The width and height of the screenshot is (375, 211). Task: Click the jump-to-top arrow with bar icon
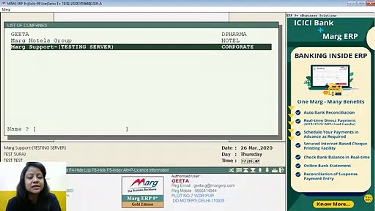246,170
